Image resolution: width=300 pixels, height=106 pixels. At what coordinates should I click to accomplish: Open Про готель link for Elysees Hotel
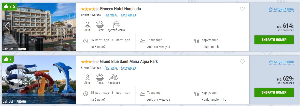click(111, 15)
